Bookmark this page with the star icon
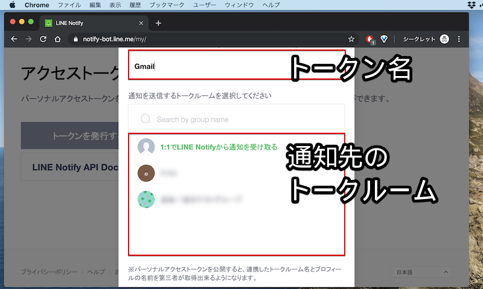483x289 pixels. 351,39
